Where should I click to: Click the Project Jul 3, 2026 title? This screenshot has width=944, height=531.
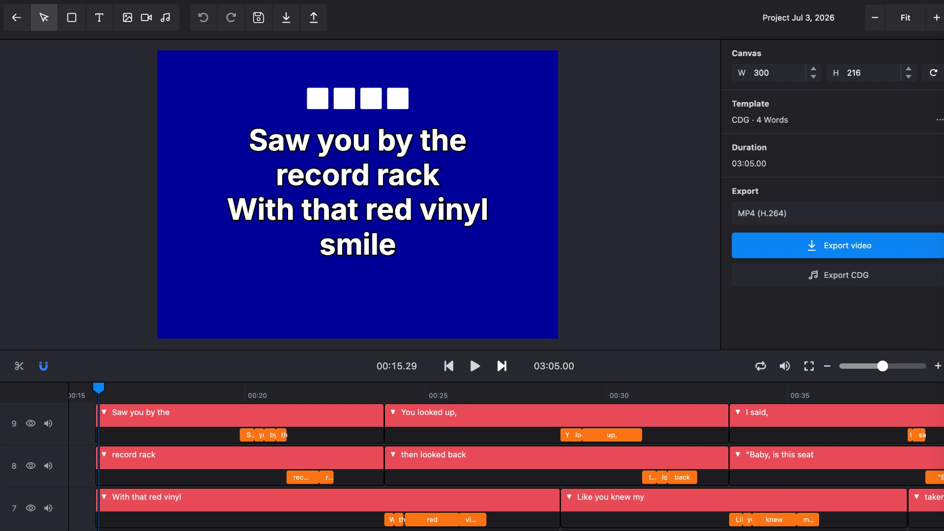798,18
